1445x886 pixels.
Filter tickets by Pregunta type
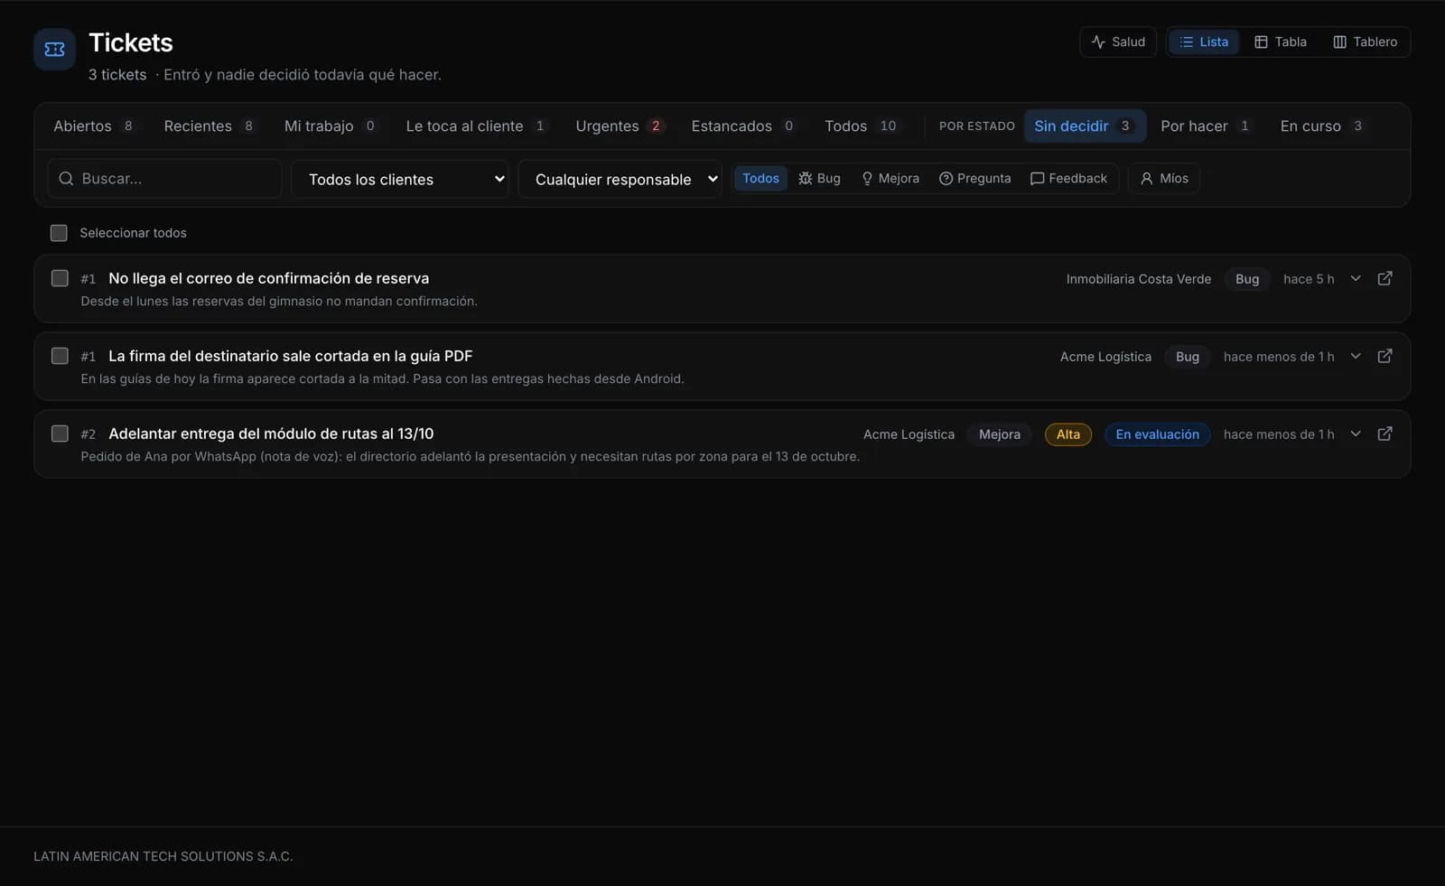click(974, 178)
